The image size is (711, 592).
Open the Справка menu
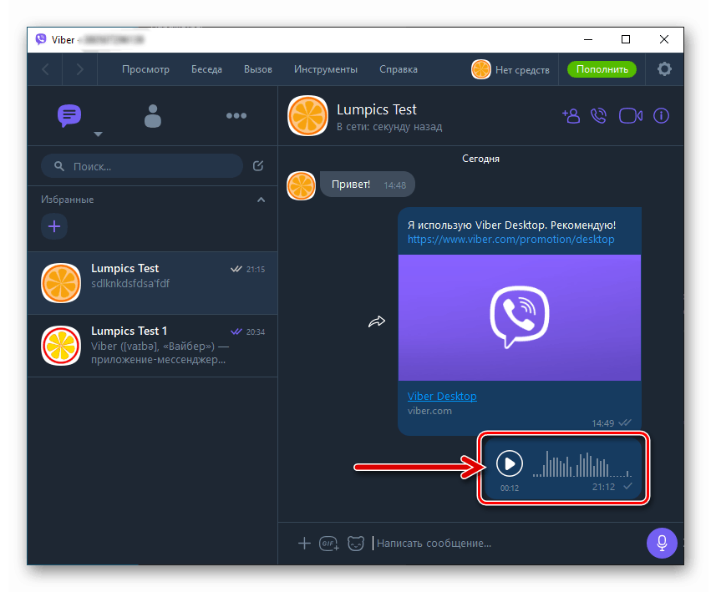(399, 69)
